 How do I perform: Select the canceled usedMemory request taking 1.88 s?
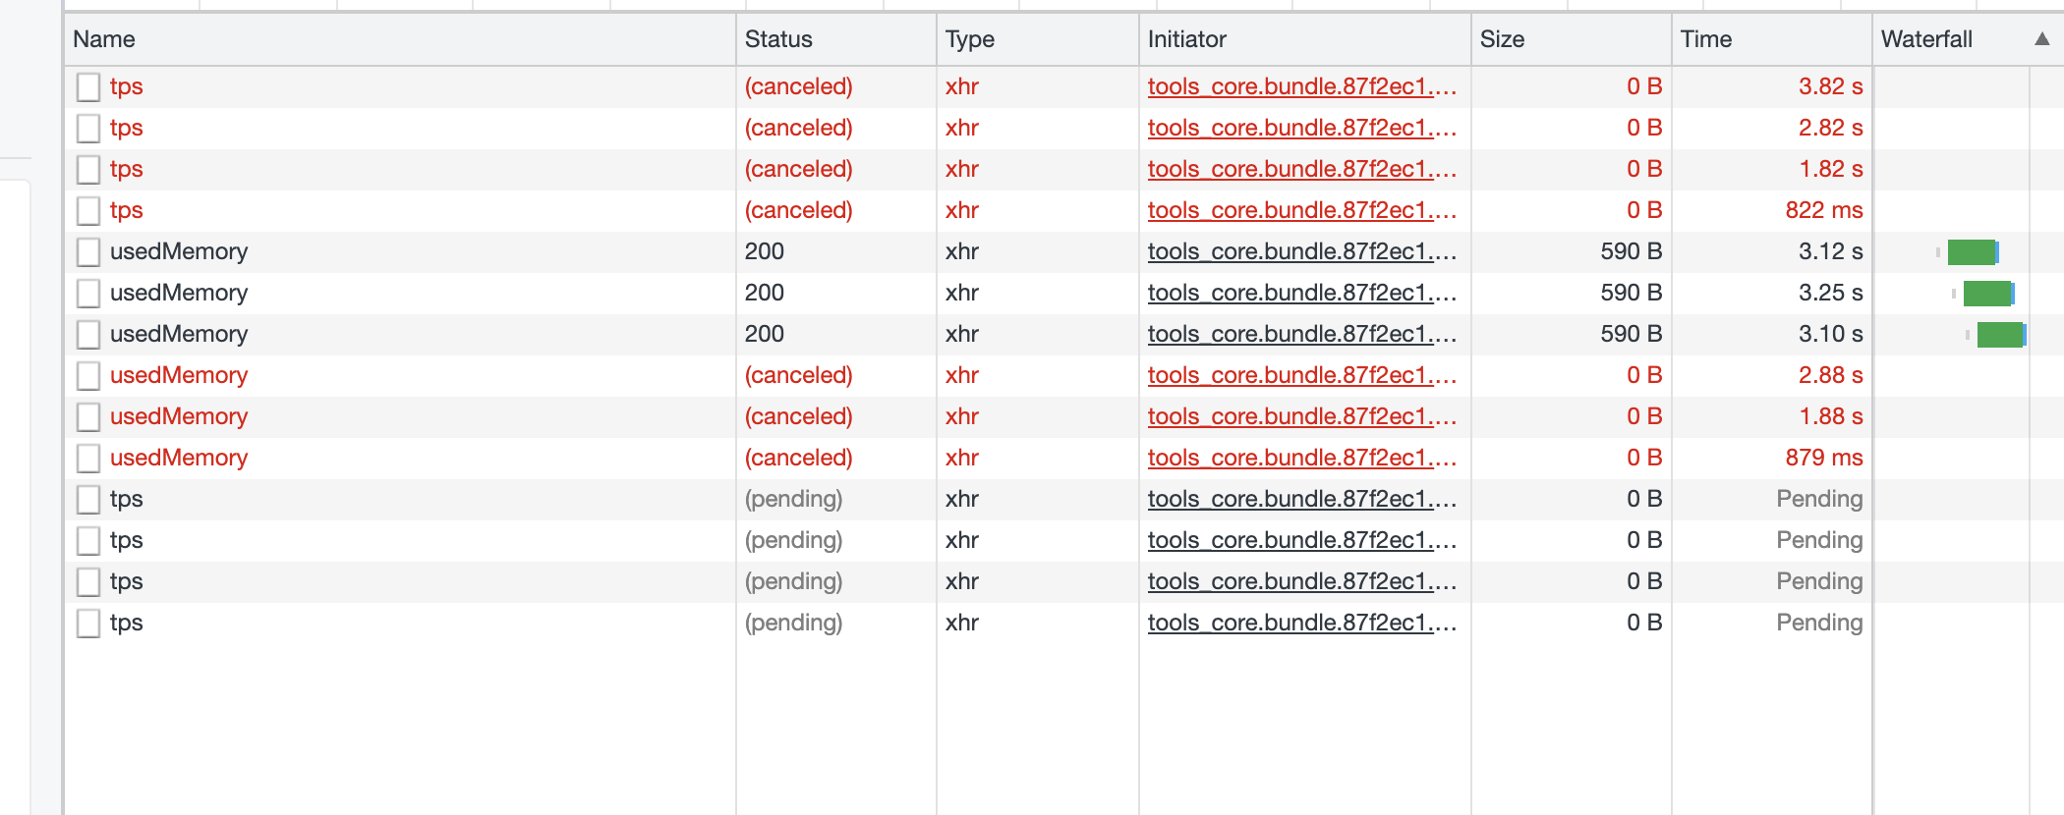pos(179,417)
